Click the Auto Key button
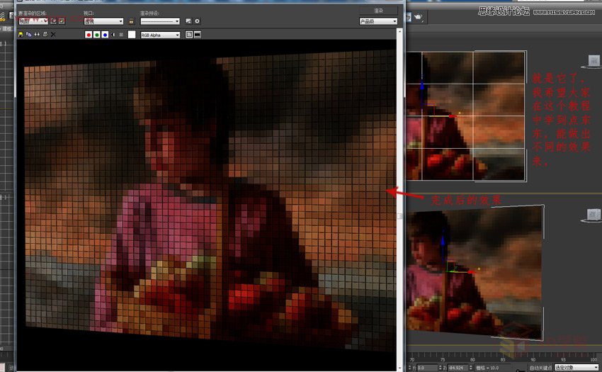 540,368
